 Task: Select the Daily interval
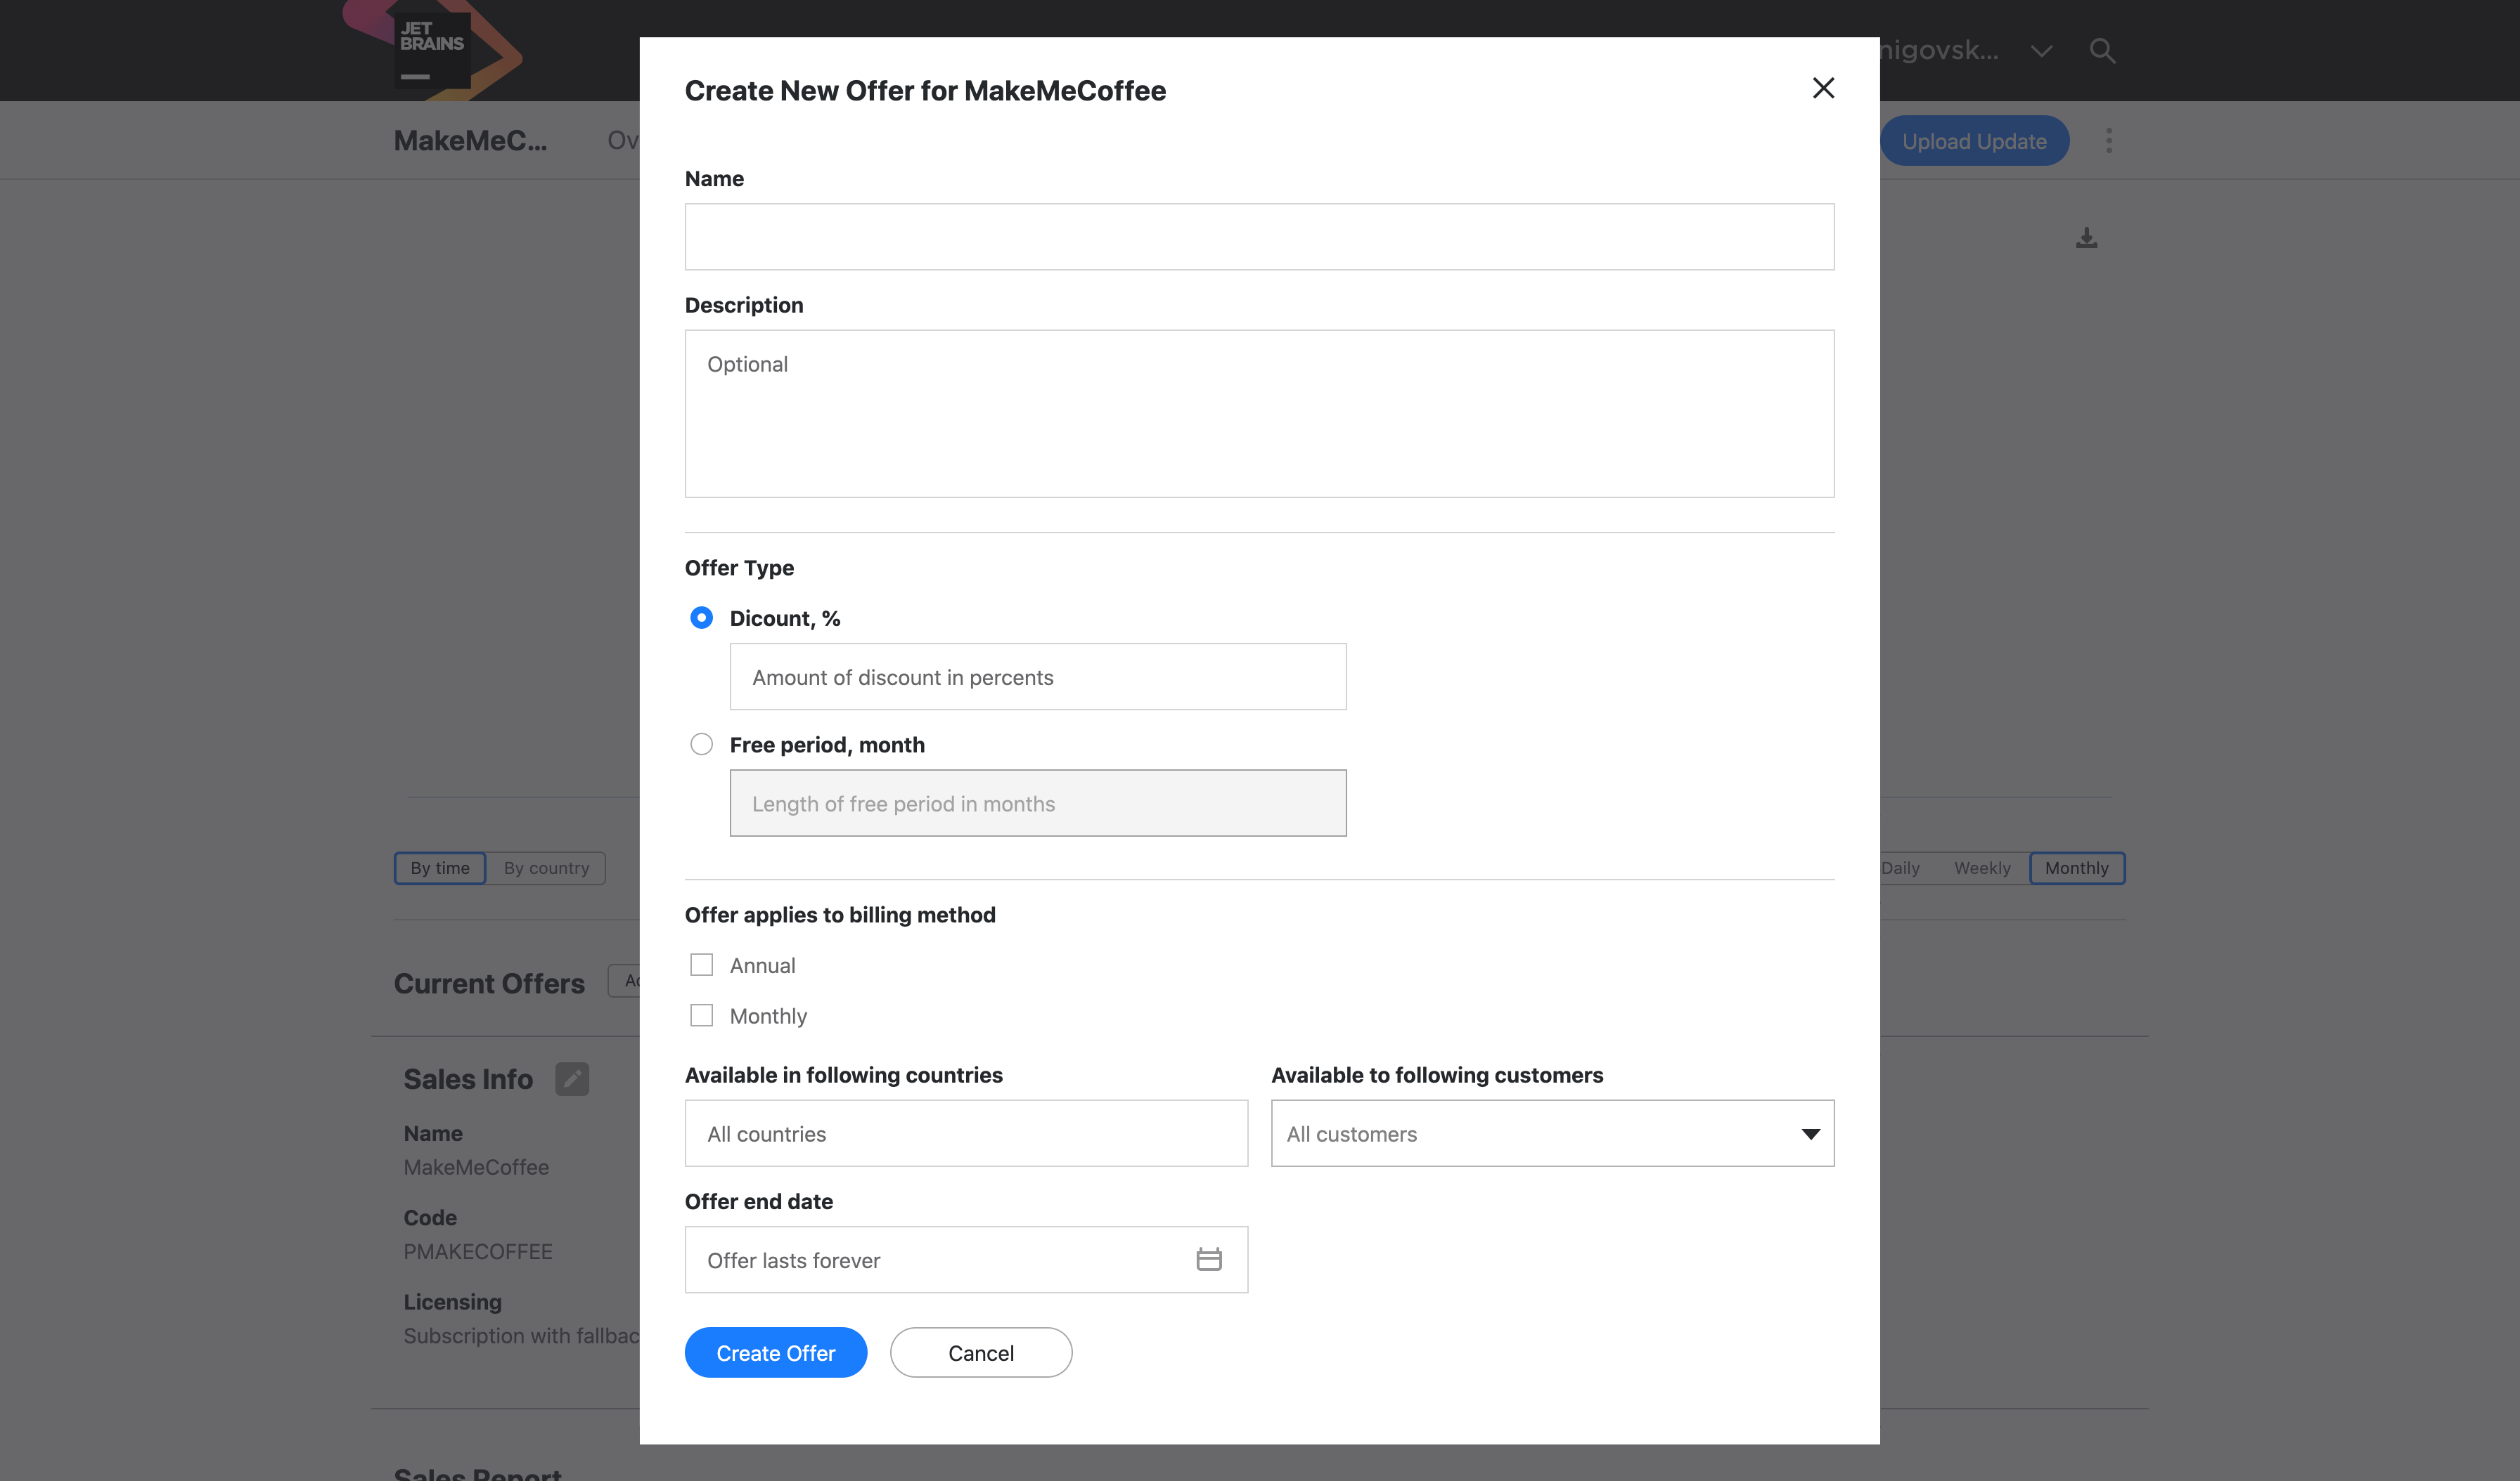pos(1900,868)
